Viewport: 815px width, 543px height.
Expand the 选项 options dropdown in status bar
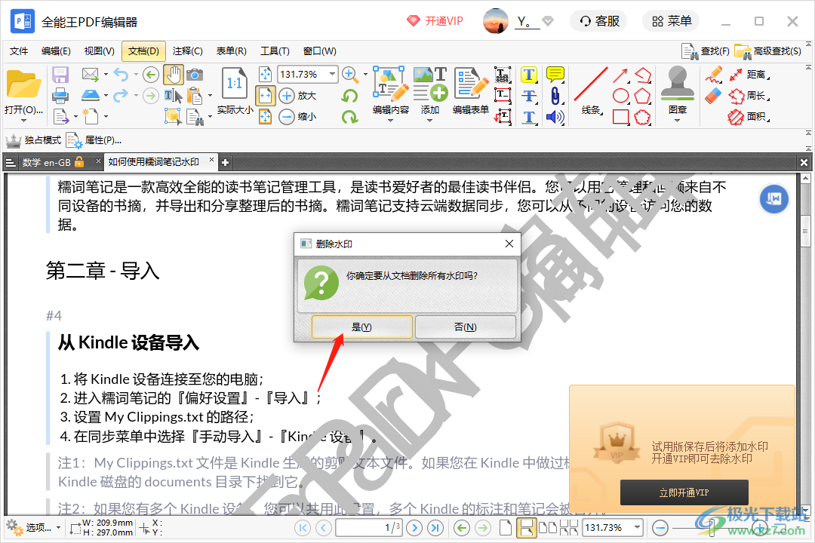pos(58,528)
